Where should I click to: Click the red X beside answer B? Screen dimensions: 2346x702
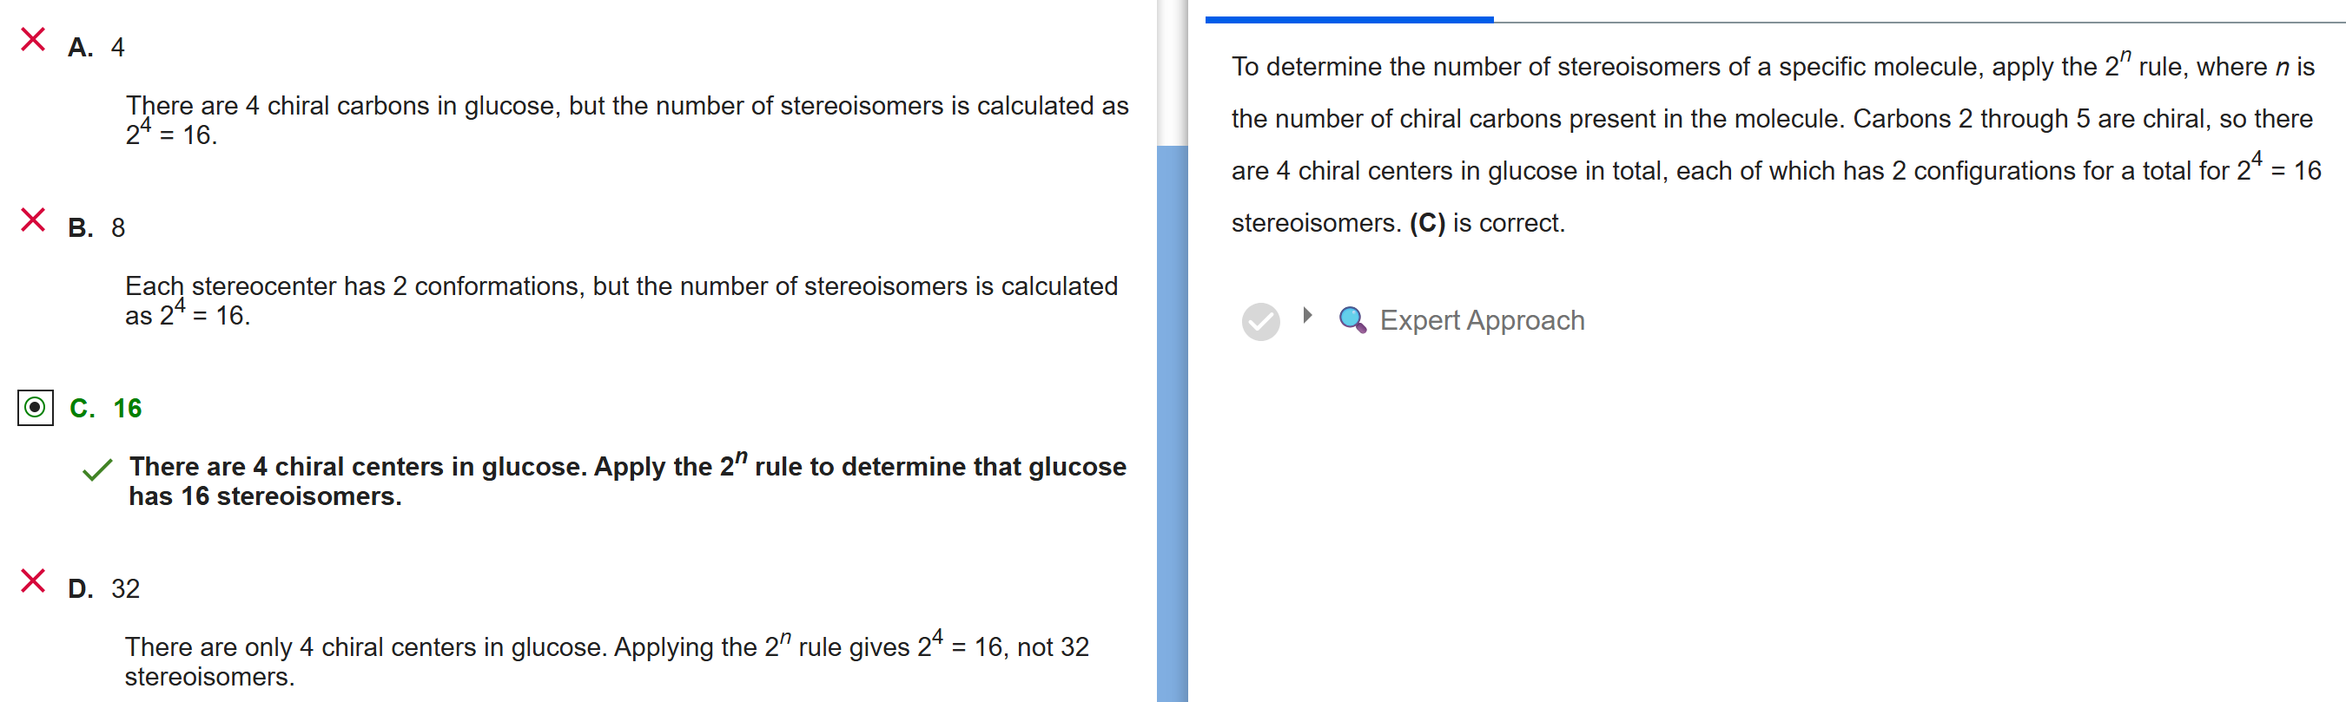(x=33, y=220)
